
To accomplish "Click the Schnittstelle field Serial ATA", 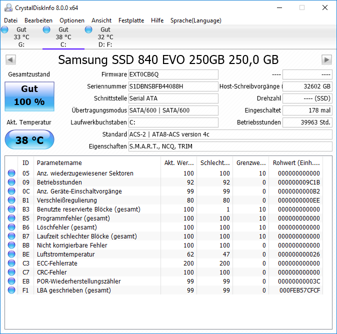I will [x=173, y=98].
